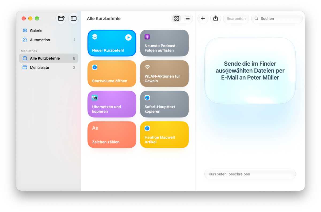Click the Alle Kurzbefehle stack icon
The height and width of the screenshot is (212, 321).
click(x=25, y=58)
